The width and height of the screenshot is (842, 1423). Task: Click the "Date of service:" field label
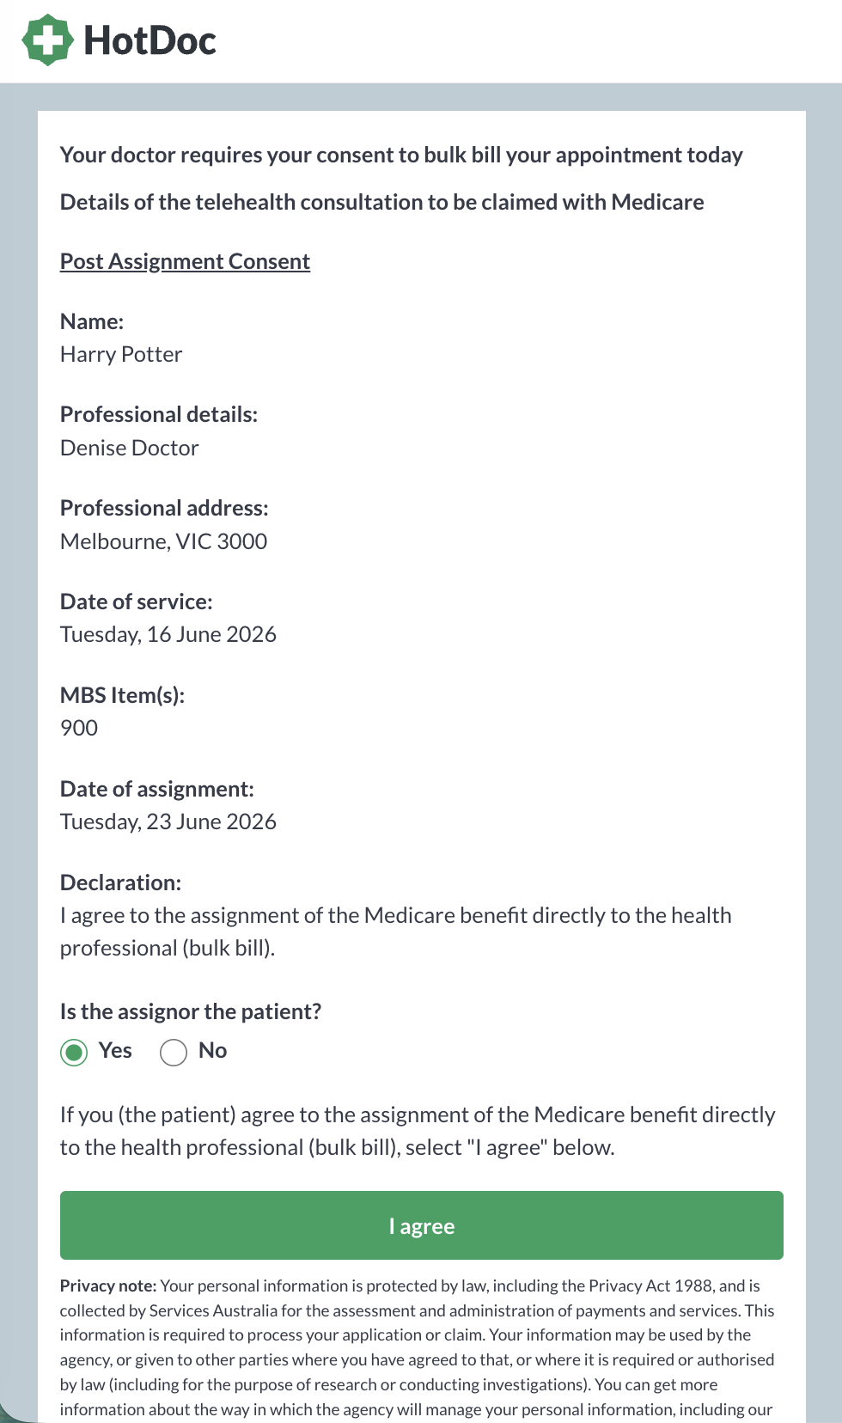click(136, 602)
